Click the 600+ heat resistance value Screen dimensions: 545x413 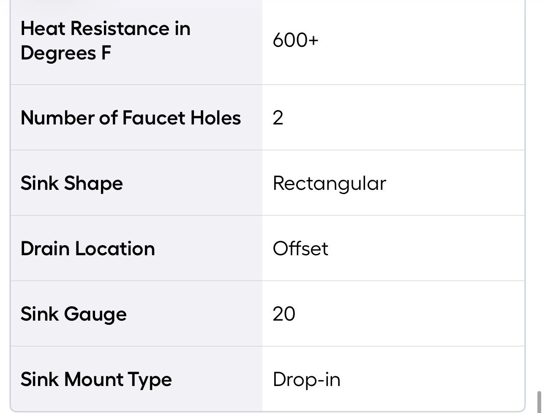[x=295, y=40]
